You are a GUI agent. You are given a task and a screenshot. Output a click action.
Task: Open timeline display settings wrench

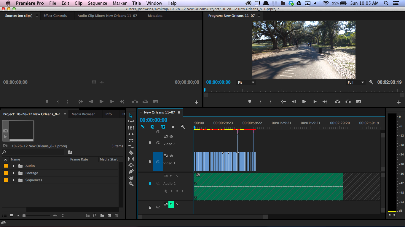[x=183, y=127]
